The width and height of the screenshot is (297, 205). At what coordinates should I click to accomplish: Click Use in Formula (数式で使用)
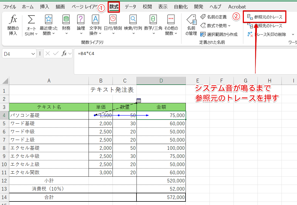pos(215,26)
